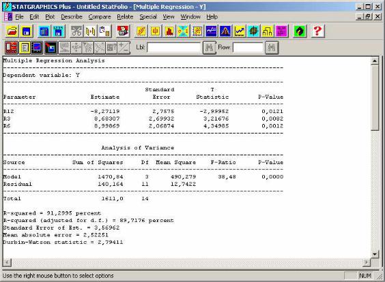385x282 pixels.
Task: Click the cyan and yellow hourglass icon
Action: (x=183, y=31)
